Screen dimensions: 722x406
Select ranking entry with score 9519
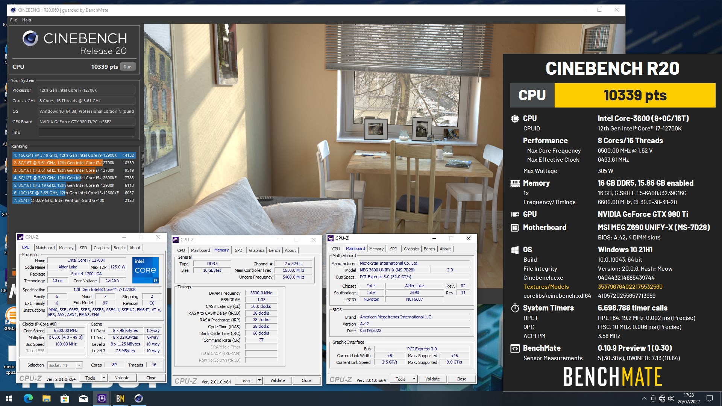click(x=74, y=170)
